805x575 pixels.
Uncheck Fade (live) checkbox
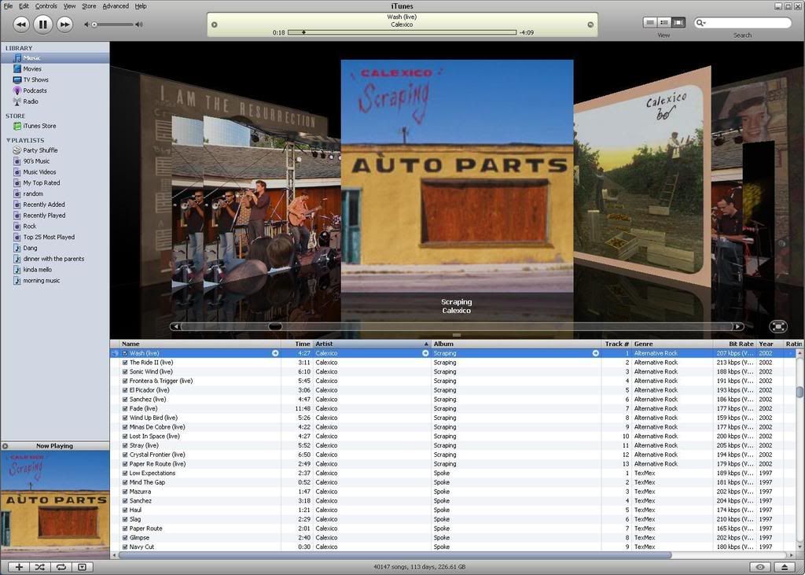point(125,408)
